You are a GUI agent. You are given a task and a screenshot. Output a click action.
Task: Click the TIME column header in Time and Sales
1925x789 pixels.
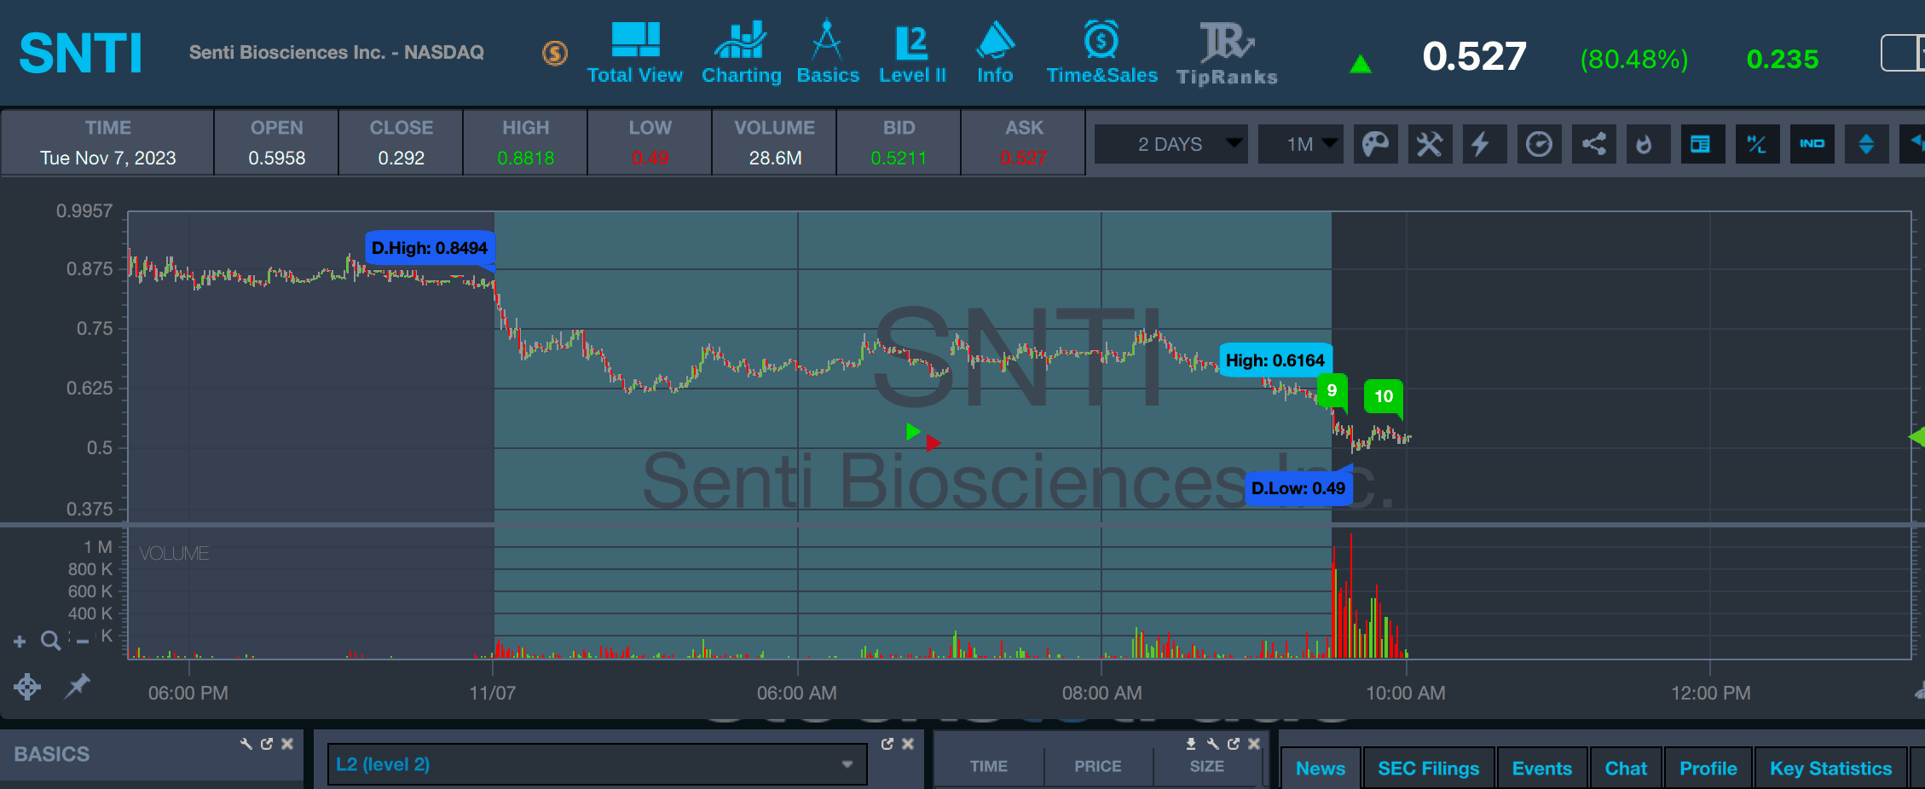[989, 766]
